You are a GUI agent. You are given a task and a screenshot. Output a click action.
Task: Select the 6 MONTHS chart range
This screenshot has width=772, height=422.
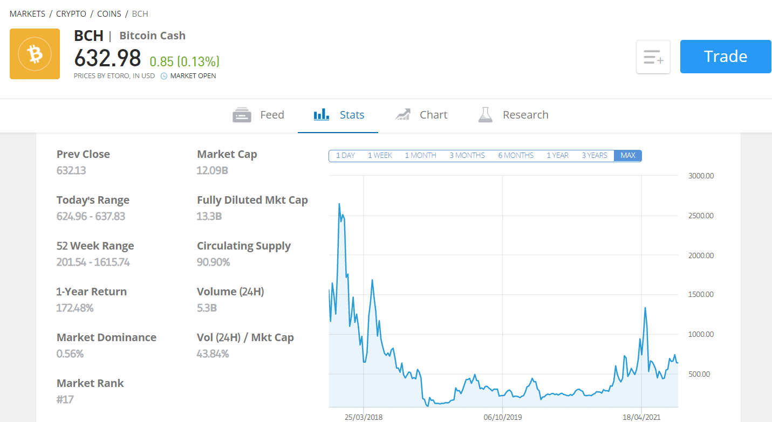pos(516,155)
